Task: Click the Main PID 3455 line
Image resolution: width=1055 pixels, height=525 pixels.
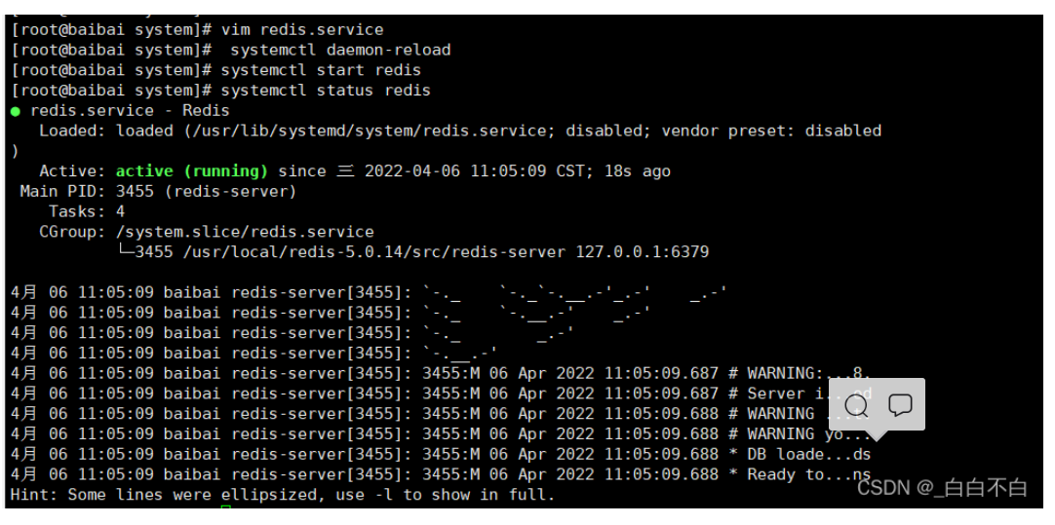Action: pos(158,192)
